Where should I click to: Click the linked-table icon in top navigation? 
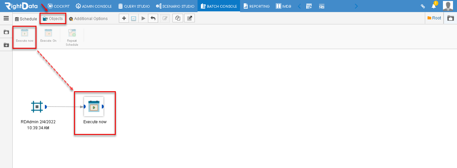pyautogui.click(x=322, y=6)
